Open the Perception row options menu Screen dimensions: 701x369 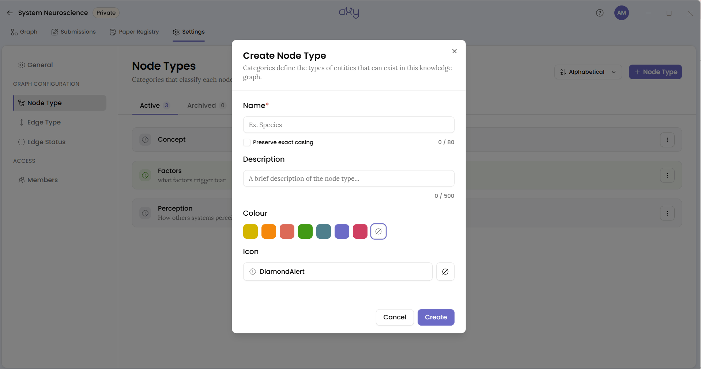tap(667, 213)
